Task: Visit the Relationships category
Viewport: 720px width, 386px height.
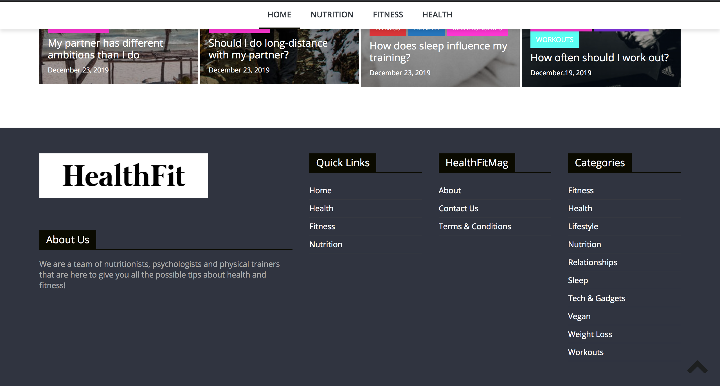Action: pos(592,262)
